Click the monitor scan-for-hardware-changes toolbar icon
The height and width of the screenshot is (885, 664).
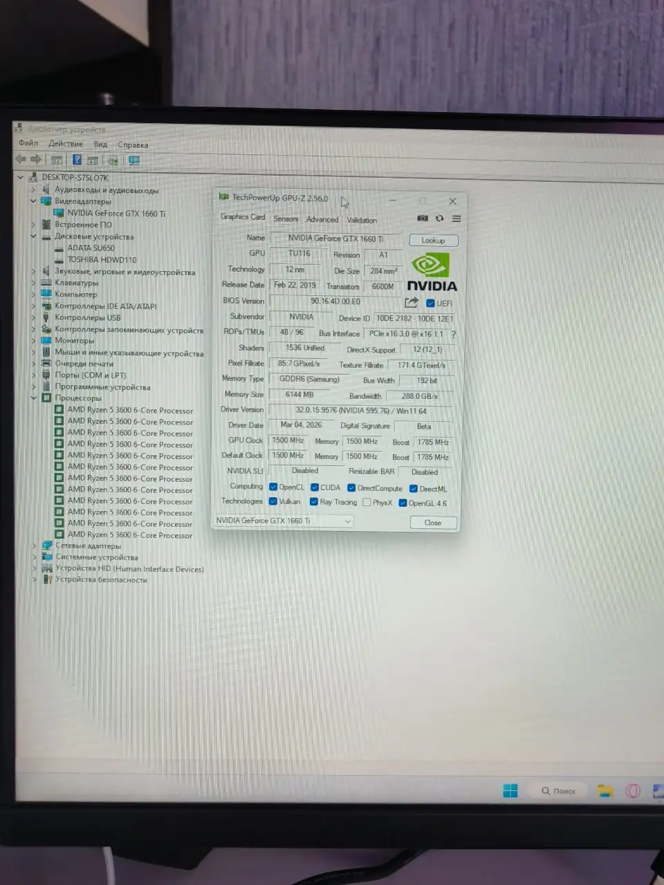(x=134, y=160)
